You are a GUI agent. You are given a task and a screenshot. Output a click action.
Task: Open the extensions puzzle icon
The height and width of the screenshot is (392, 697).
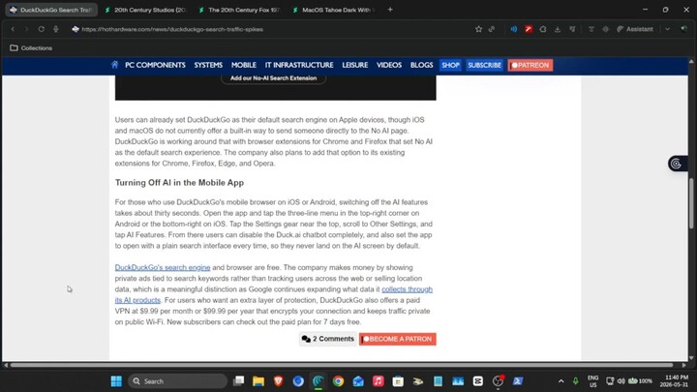point(543,29)
